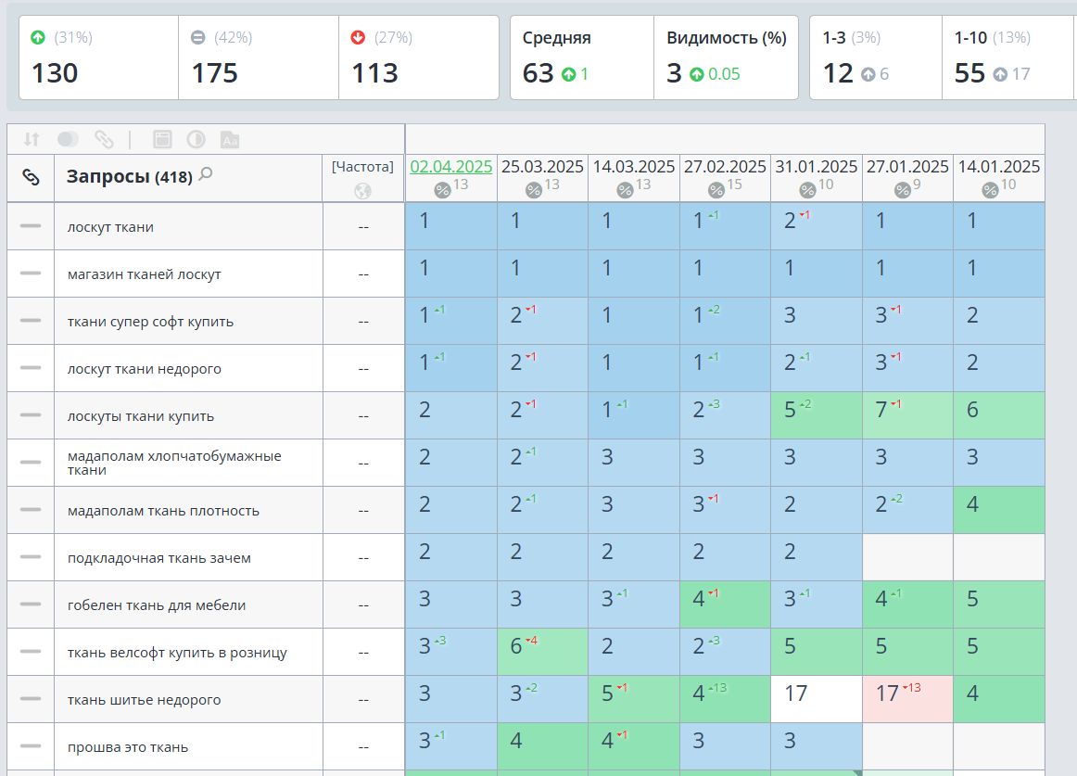The image size is (1077, 776).
Task: Click the table layout icon in toolbar
Action: [x=162, y=139]
